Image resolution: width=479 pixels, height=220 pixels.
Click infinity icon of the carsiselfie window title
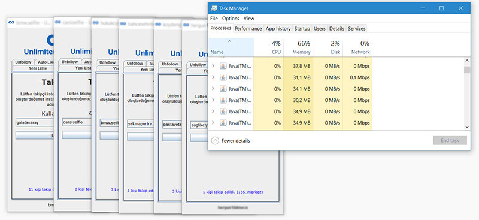(x=57, y=22)
